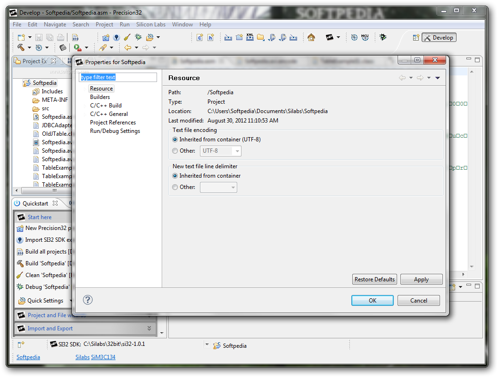Open the UTF-8 encoding combo box

tap(220, 151)
